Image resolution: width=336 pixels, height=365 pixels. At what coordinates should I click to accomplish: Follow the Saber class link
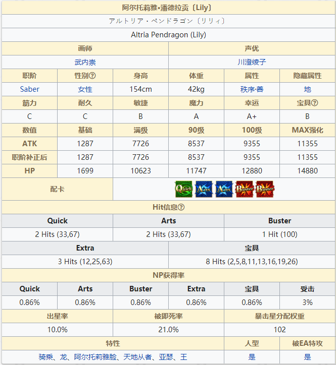coord(30,89)
